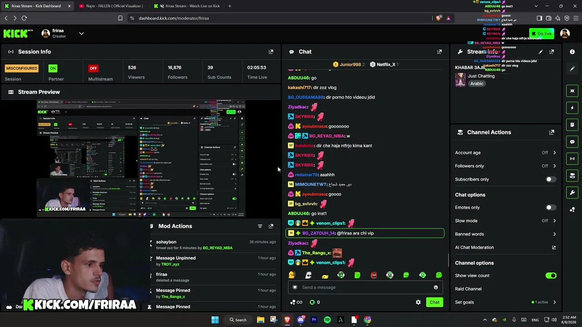This screenshot has height=327, width=582.
Task: Expand the Slow mode setting
Action: pos(505,221)
